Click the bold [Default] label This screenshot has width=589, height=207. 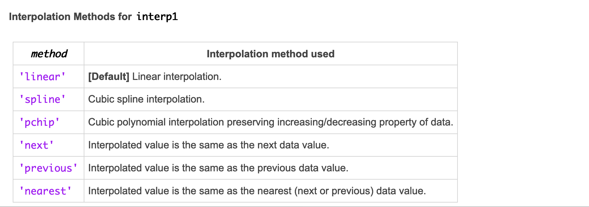(x=109, y=77)
